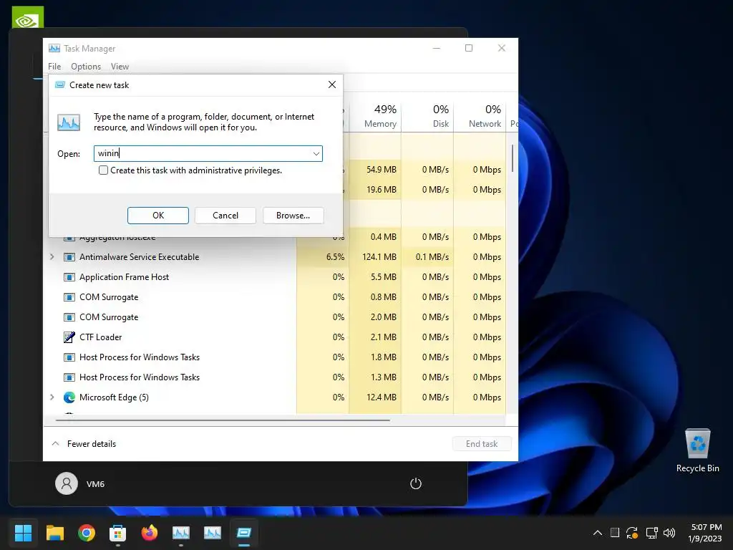Expand the Microsoft Edge (5) process group
The height and width of the screenshot is (550, 733).
(x=52, y=397)
